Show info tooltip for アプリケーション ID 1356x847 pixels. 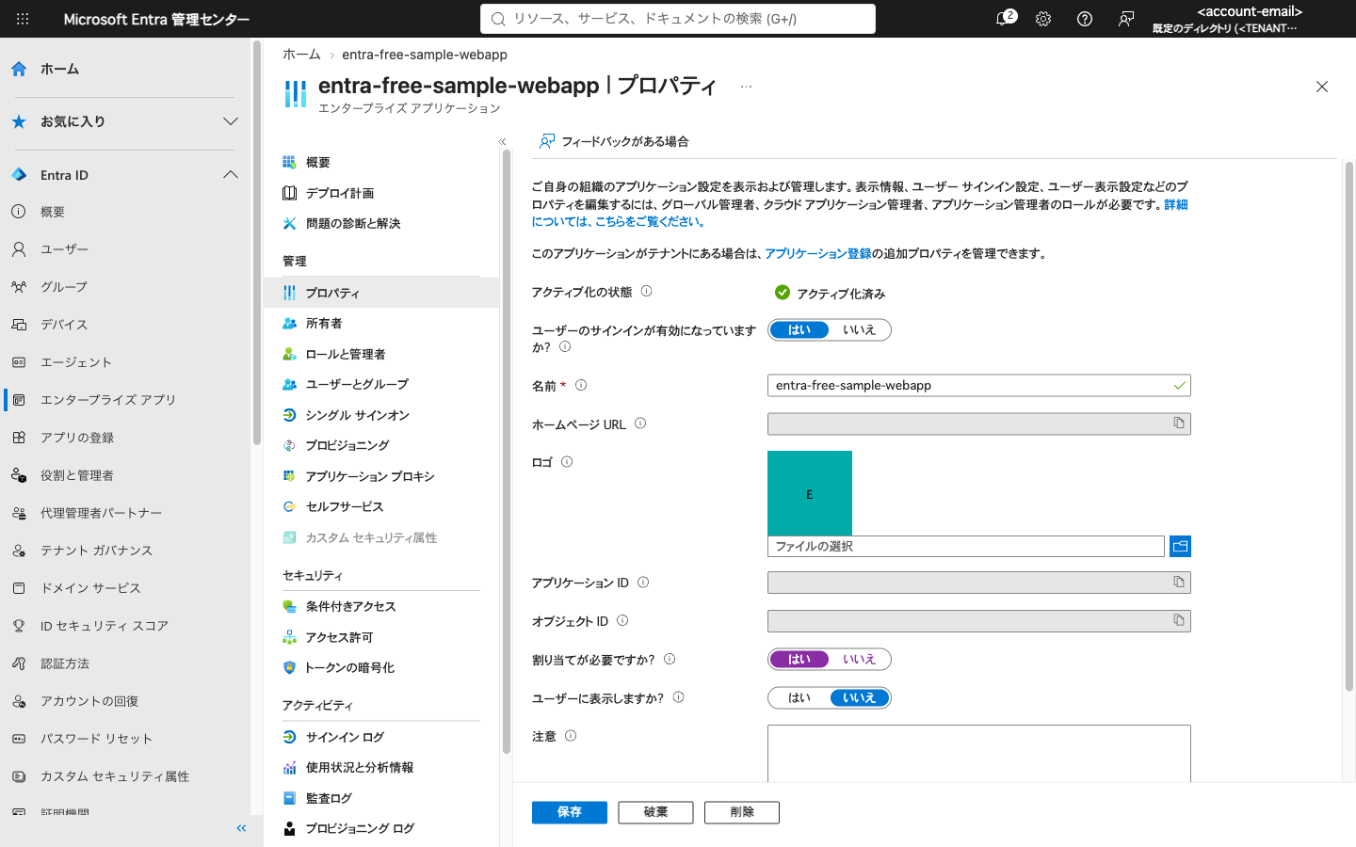(x=643, y=583)
